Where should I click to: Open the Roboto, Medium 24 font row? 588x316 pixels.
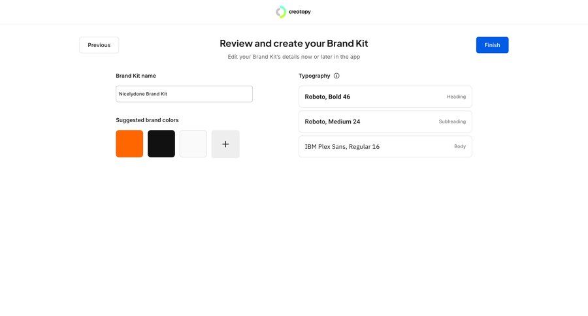(x=366, y=121)
